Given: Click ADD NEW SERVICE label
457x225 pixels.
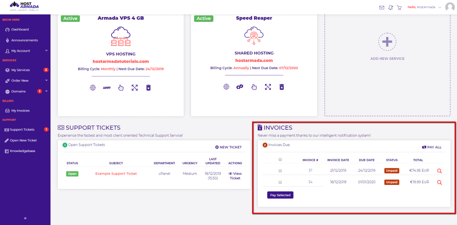Looking at the screenshot, I should (x=387, y=58).
